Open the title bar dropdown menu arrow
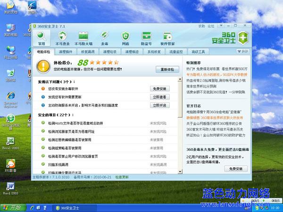 tap(221, 25)
